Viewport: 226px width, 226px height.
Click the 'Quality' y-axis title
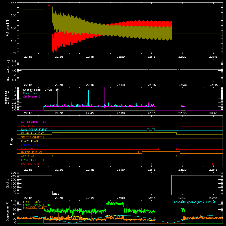pos(8,183)
